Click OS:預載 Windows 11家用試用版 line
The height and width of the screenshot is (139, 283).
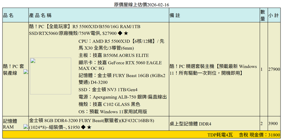(113, 111)
